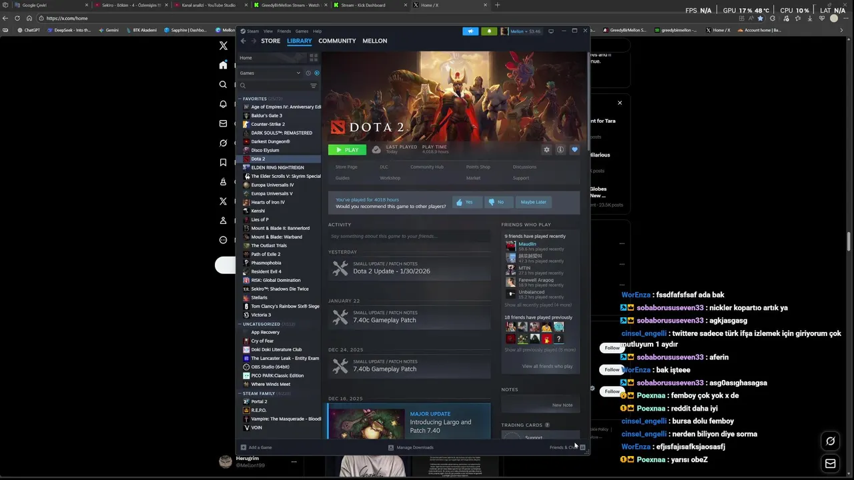The height and width of the screenshot is (480, 854).
Task: Switch to the COMMUNITY tab
Action: tap(337, 41)
